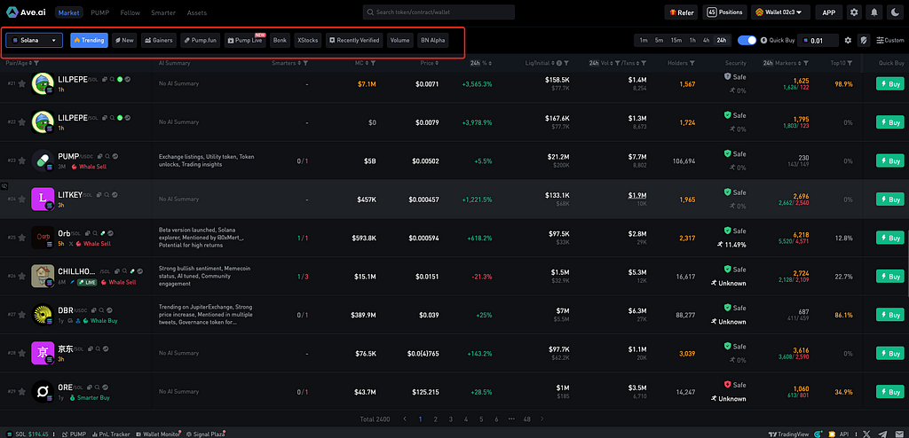Star the LITKEY token row
Viewport: 909px width, 438px height.
click(21, 199)
